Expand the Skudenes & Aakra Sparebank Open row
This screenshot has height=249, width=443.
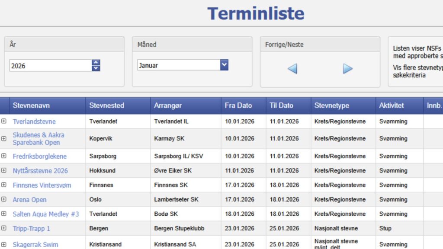click(4, 139)
